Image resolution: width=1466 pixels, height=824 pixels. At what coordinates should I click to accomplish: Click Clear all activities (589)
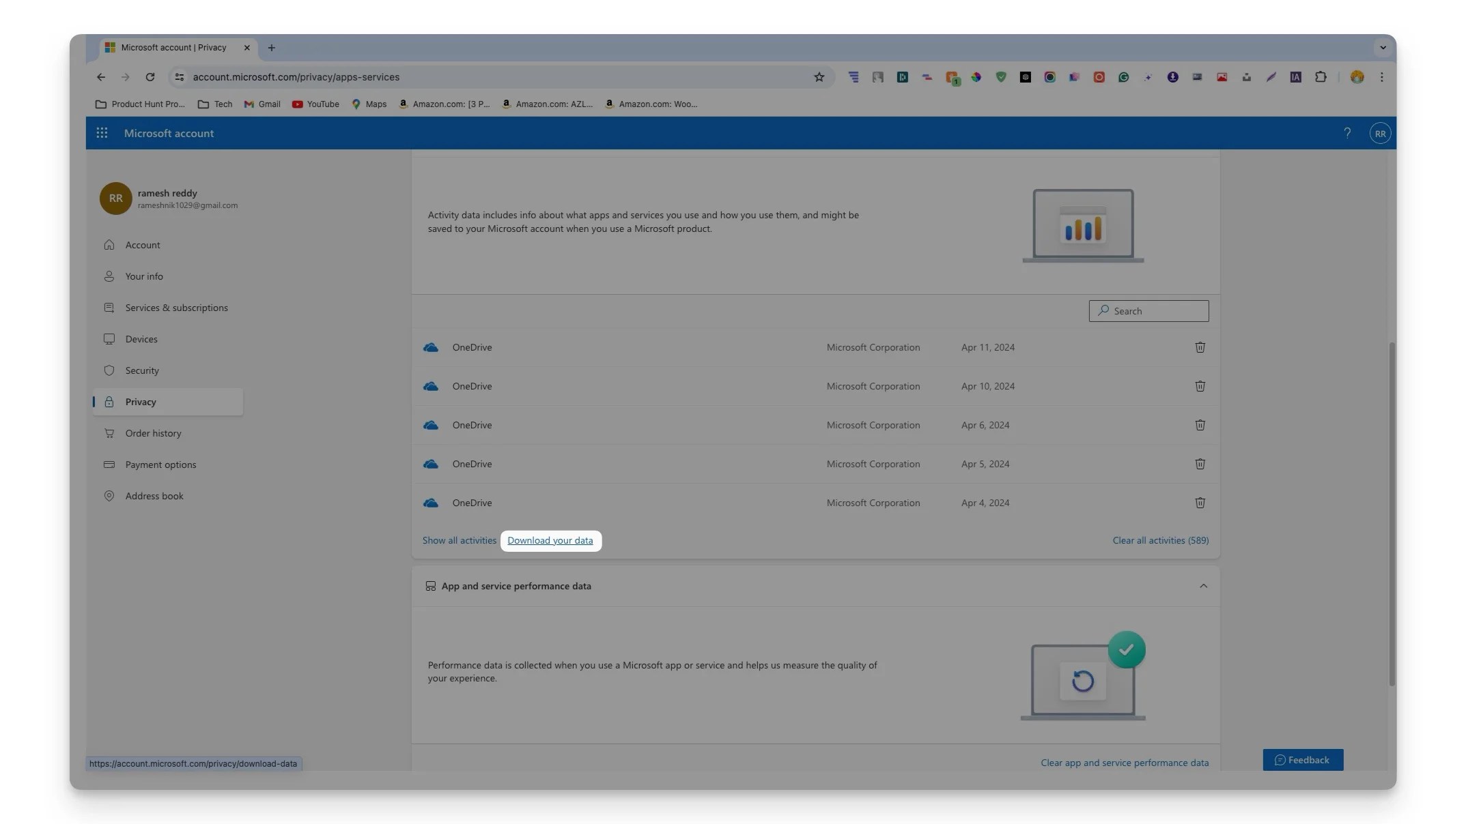tap(1160, 540)
